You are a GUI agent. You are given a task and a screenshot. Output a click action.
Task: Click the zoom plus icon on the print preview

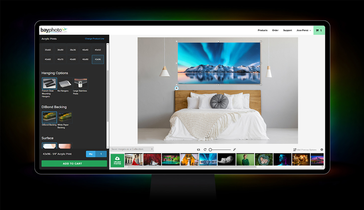(177, 88)
